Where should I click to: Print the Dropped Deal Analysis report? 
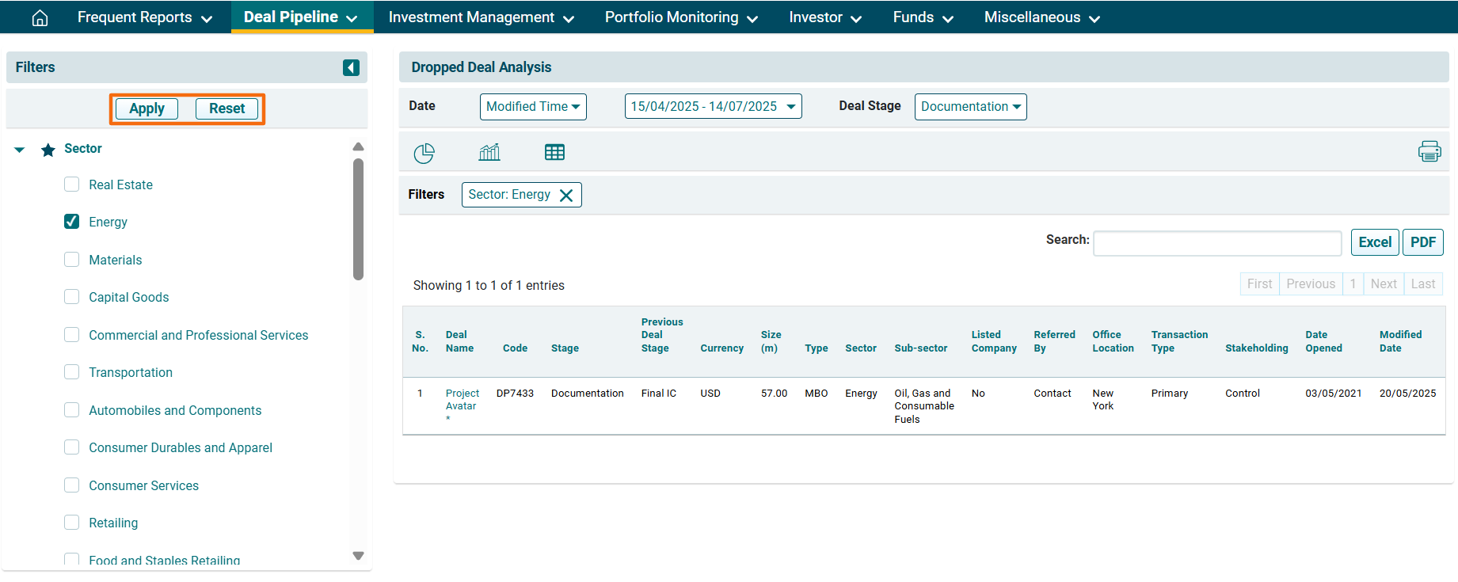tap(1429, 151)
